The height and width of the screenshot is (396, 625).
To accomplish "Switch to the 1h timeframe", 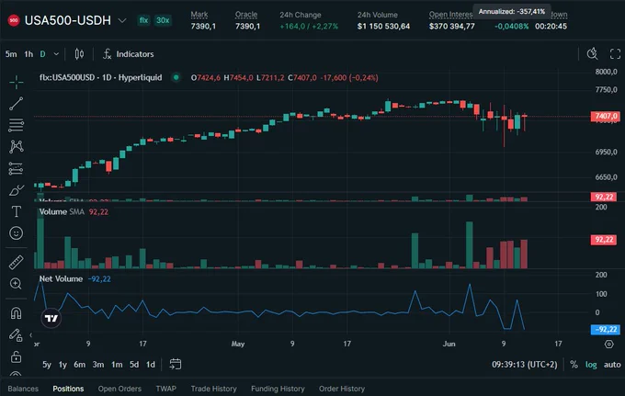I will 28,54.
